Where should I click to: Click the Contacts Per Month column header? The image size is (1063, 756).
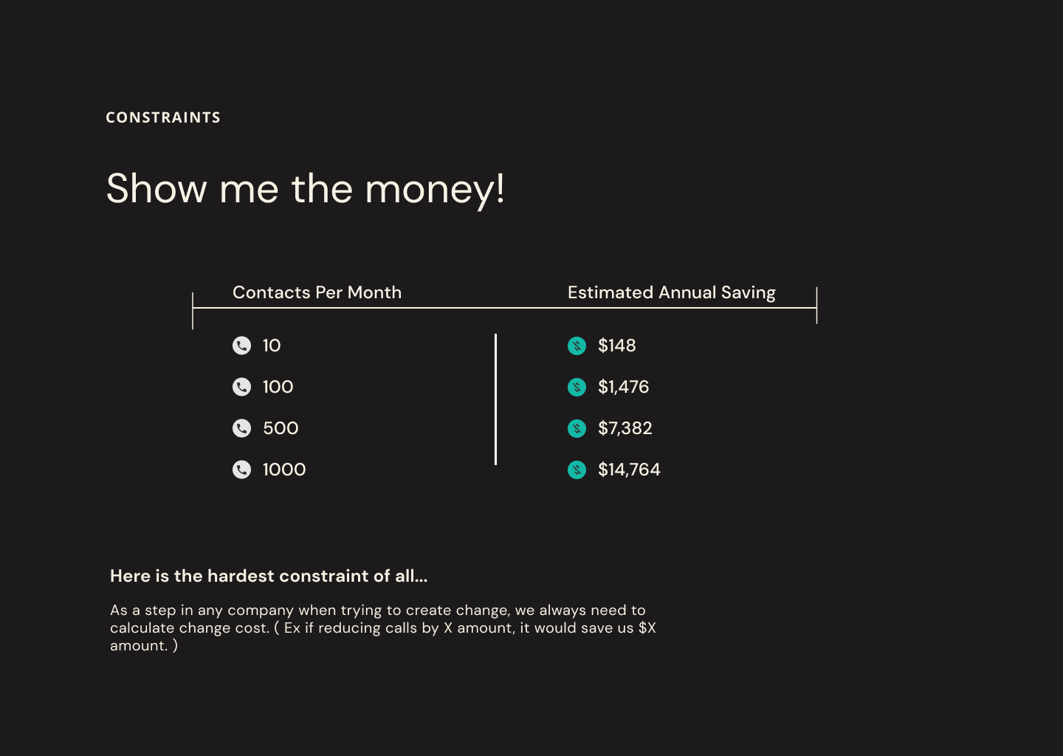[317, 292]
